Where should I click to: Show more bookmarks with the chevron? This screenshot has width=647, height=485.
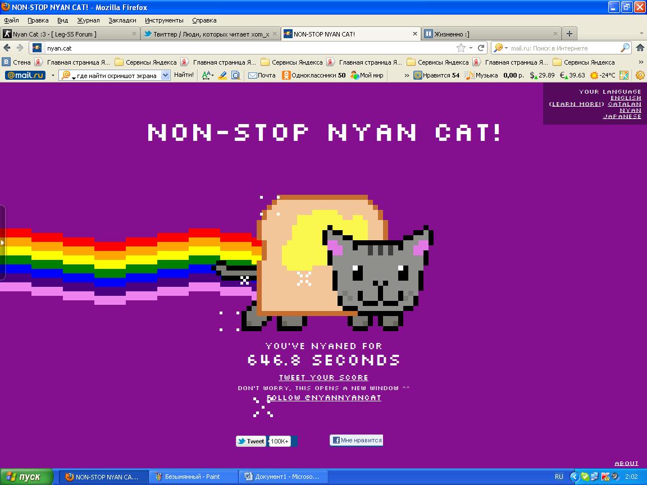coord(641,62)
